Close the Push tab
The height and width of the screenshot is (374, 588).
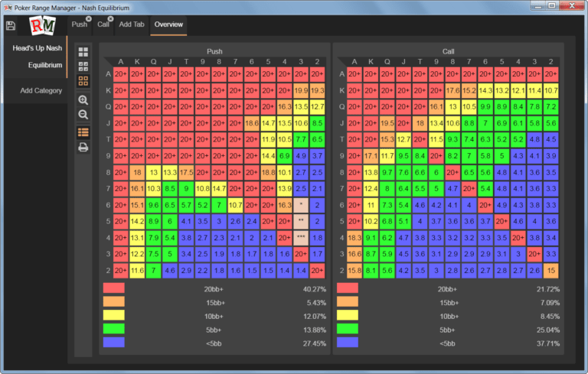pos(89,18)
